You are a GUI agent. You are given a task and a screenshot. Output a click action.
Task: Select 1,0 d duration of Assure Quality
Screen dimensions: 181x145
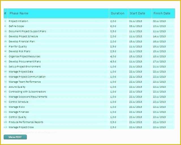[113, 87]
